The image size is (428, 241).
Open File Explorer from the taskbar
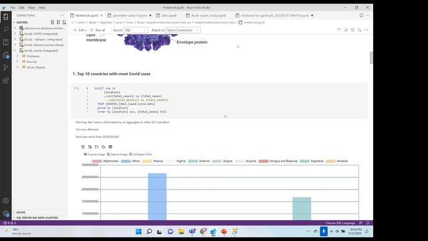(x=181, y=232)
